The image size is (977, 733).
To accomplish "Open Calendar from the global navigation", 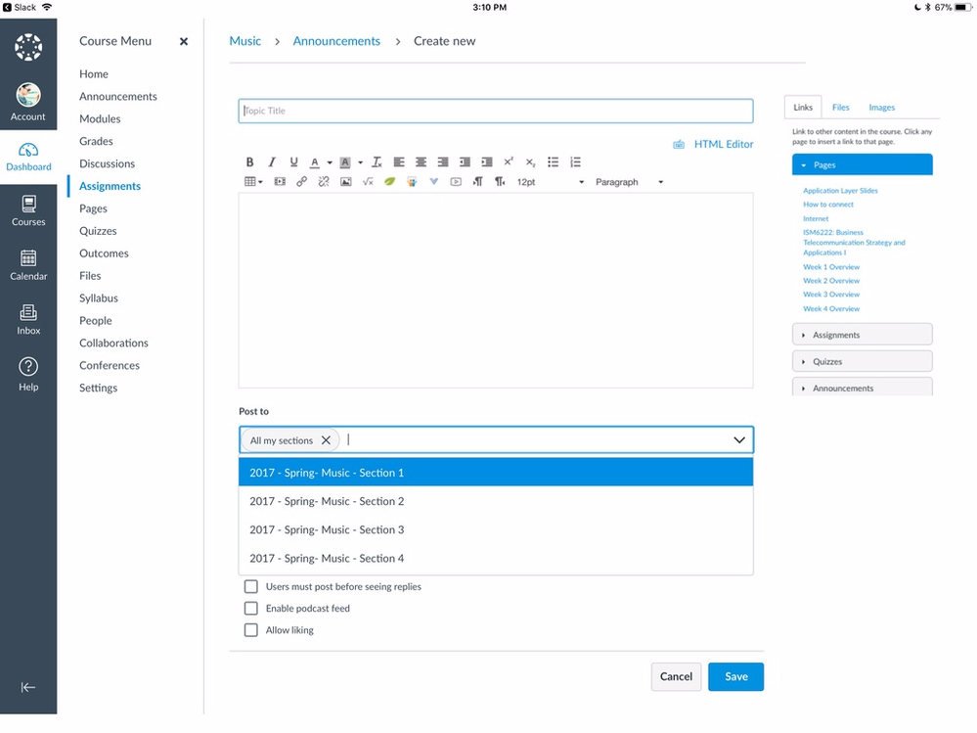I will (x=28, y=265).
